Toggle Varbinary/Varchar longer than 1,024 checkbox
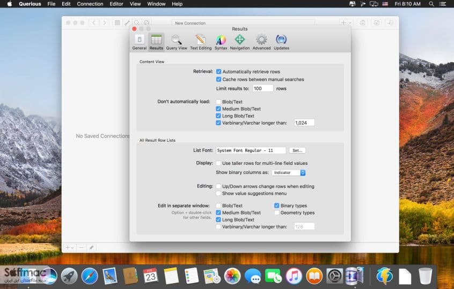This screenshot has width=454, height=289. (x=218, y=123)
